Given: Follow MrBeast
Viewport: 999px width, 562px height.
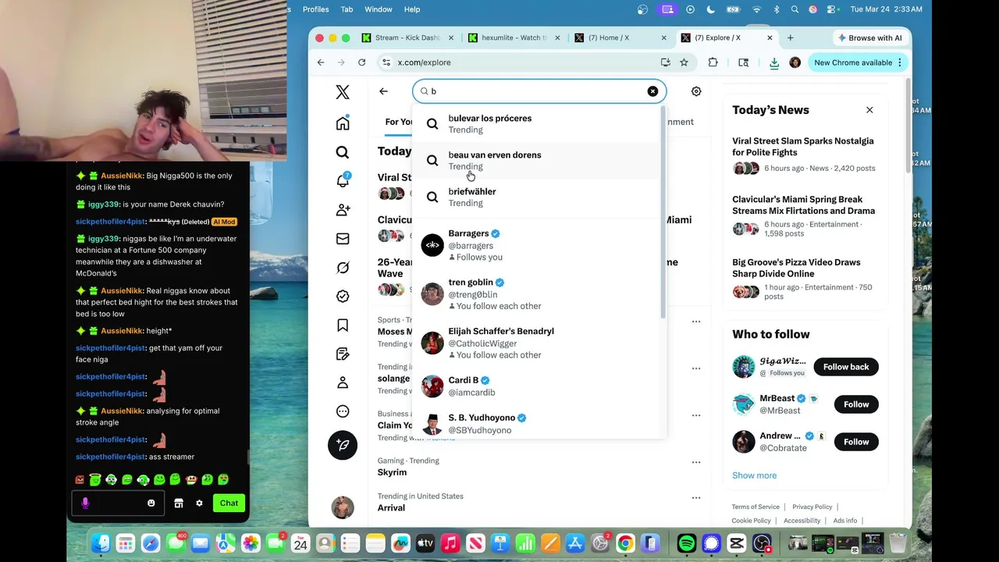Looking at the screenshot, I should point(856,404).
